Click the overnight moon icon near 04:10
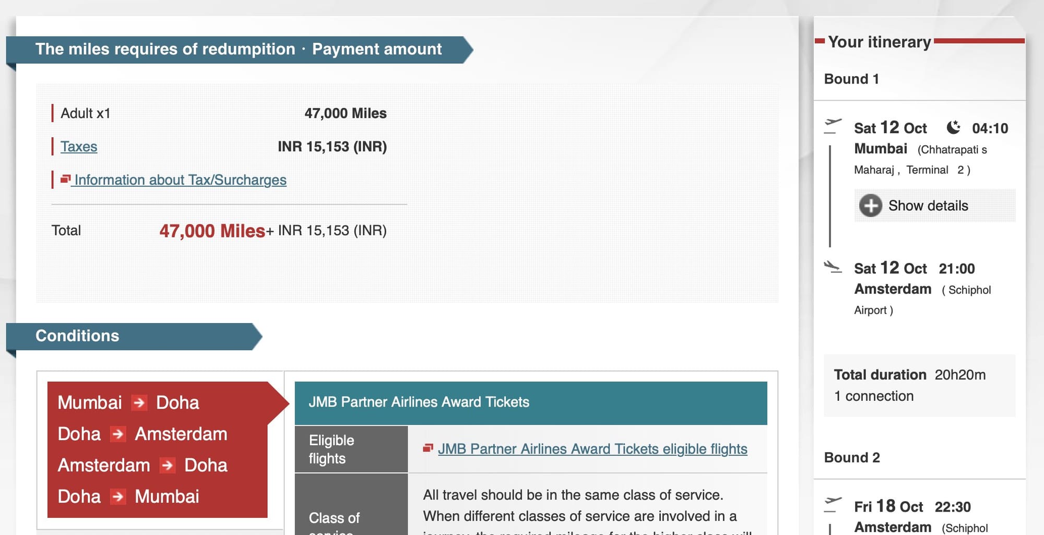This screenshot has width=1044, height=535. tap(953, 127)
